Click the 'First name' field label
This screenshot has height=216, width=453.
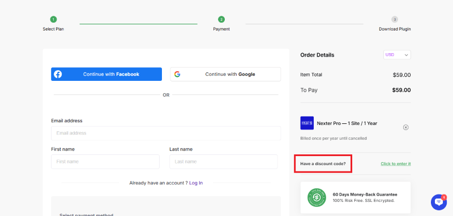point(63,149)
